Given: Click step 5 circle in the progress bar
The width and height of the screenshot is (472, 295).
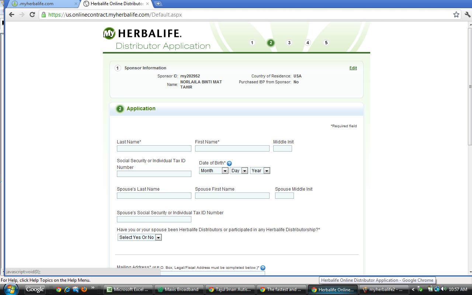Looking at the screenshot, I should (326, 42).
